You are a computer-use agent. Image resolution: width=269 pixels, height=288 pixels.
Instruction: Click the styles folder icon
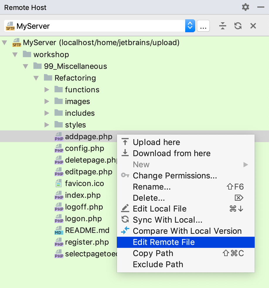click(59, 124)
